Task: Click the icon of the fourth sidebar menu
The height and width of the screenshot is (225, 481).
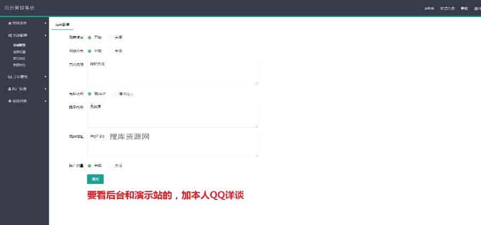Action: 10,89
